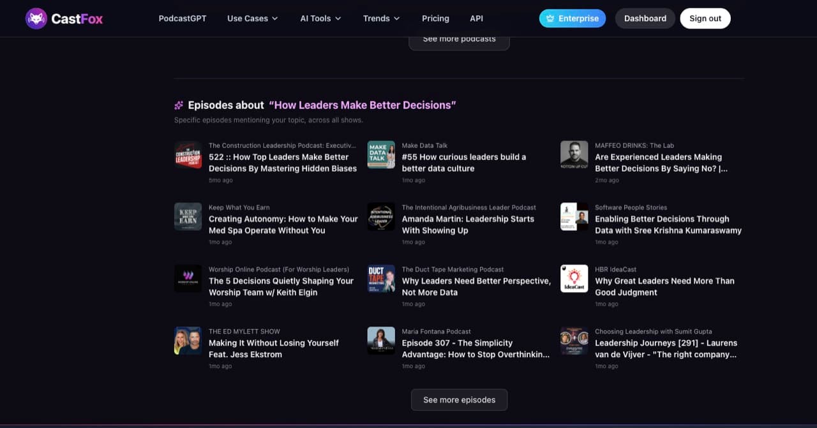817x428 pixels.
Task: Open the Make Data Talk cover art
Action: point(381,155)
